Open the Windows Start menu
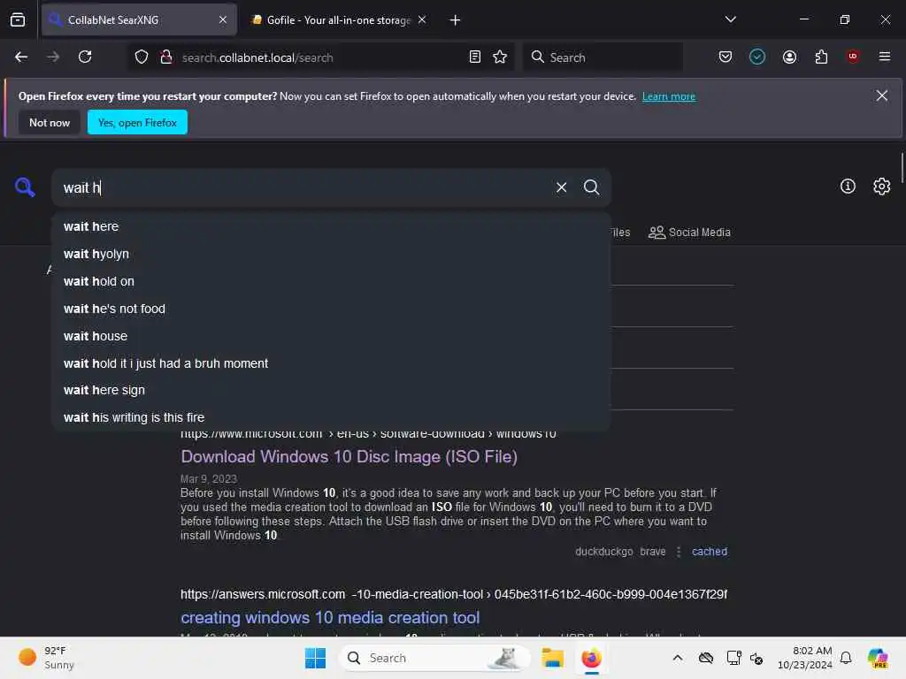 point(316,658)
